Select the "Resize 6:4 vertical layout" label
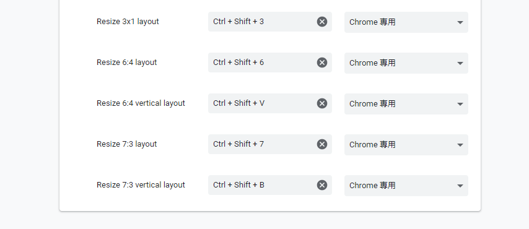 click(141, 103)
